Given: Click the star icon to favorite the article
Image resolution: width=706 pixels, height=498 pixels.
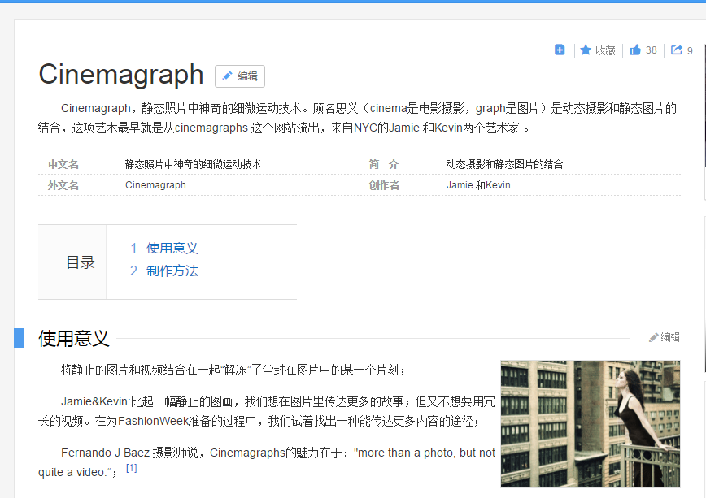Looking at the screenshot, I should click(586, 50).
